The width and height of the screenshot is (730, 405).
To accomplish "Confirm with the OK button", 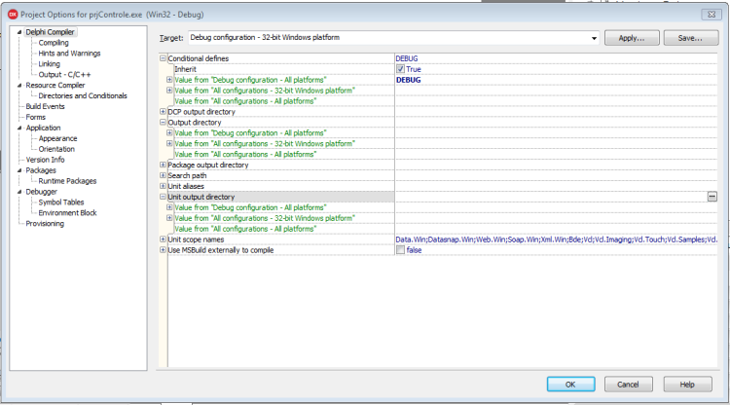I will pos(570,385).
